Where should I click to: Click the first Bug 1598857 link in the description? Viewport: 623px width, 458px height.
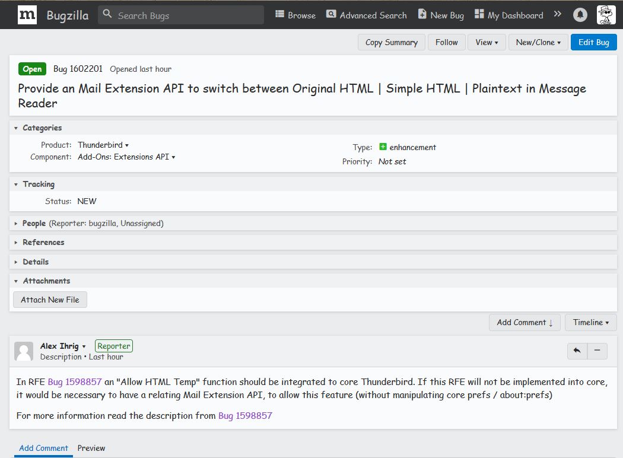tap(75, 381)
